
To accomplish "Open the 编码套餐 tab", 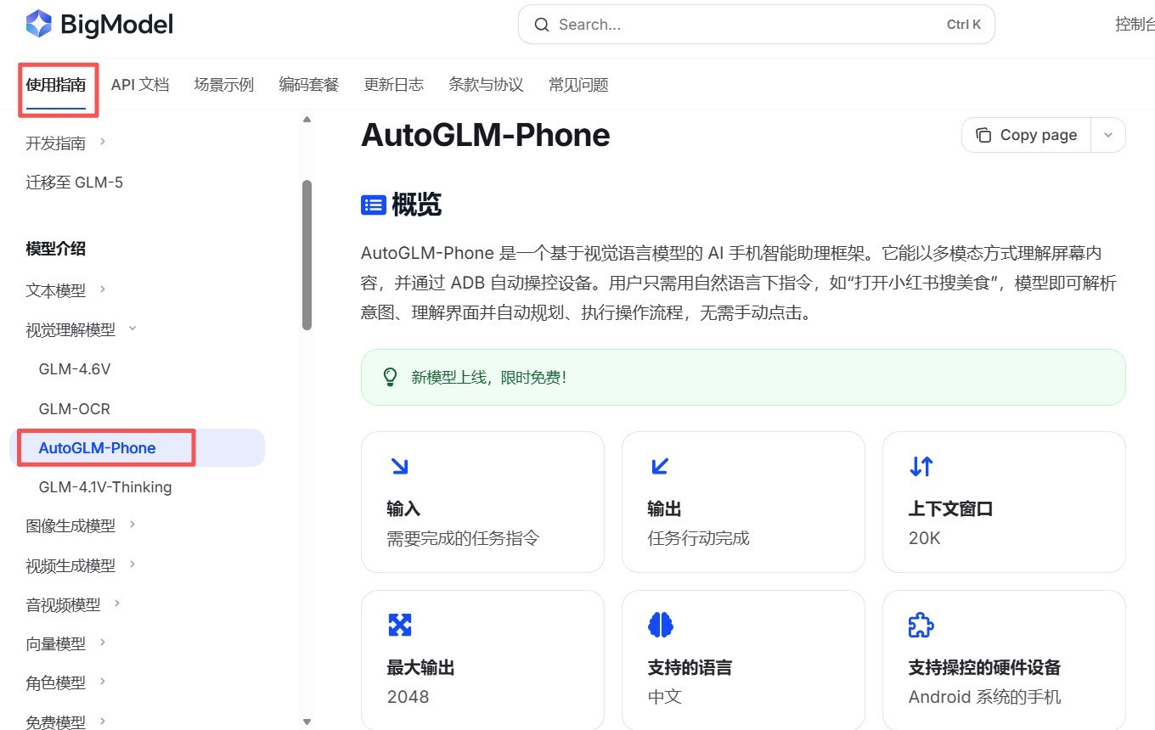I will (308, 84).
